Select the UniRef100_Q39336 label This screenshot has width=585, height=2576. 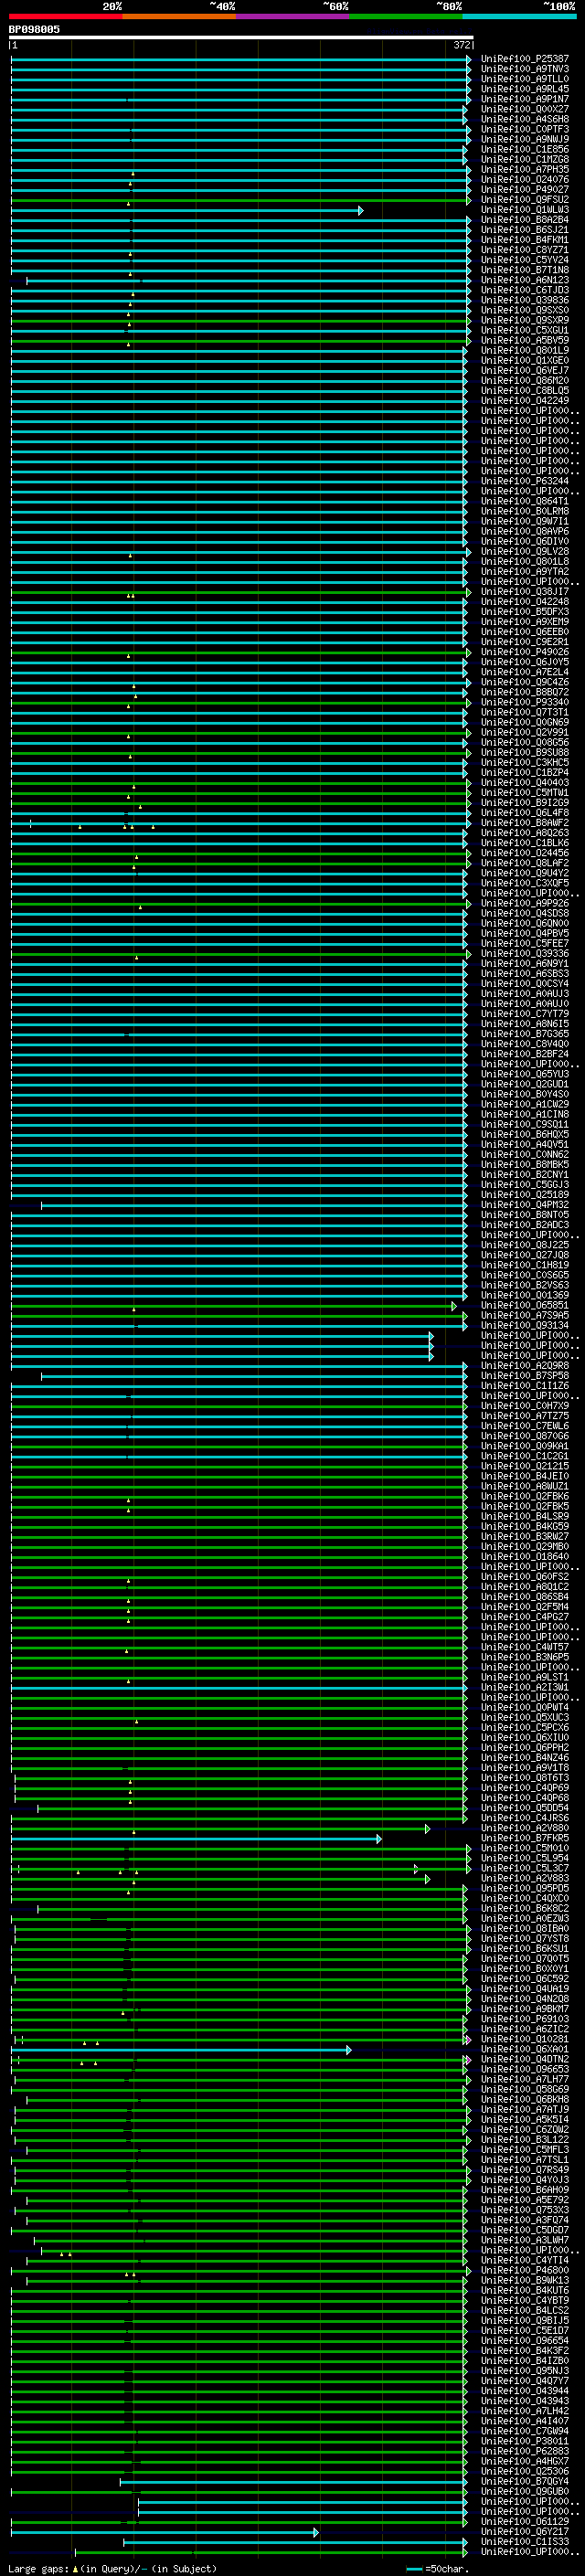pyautogui.click(x=525, y=953)
